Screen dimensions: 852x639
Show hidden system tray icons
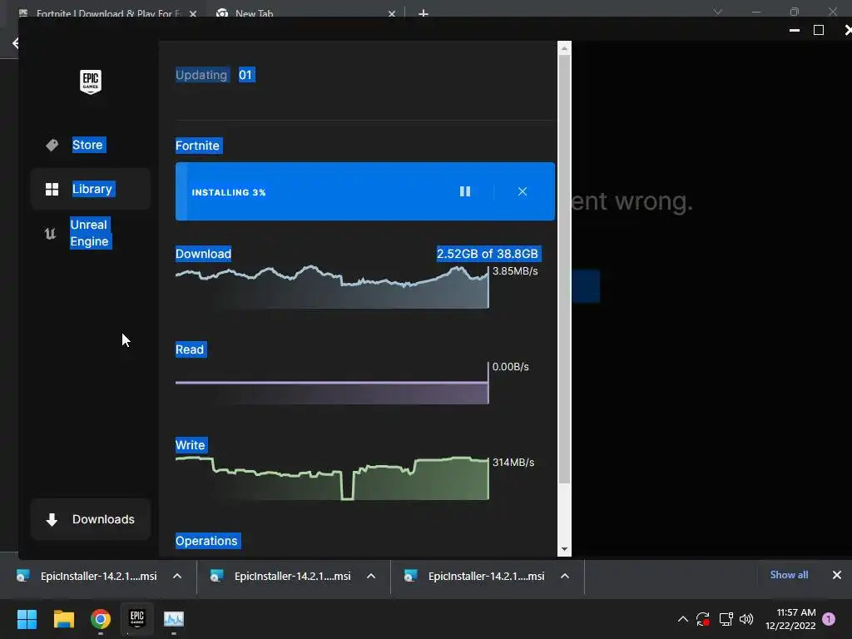[x=683, y=619]
